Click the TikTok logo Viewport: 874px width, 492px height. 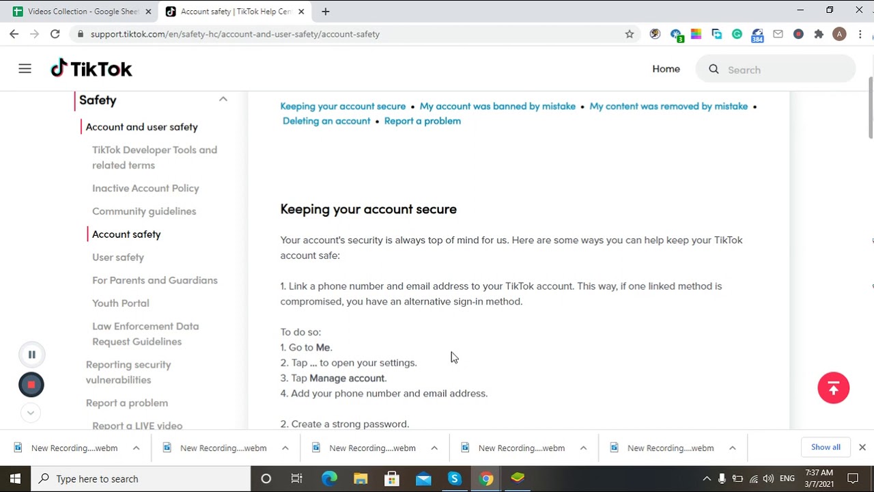(91, 68)
